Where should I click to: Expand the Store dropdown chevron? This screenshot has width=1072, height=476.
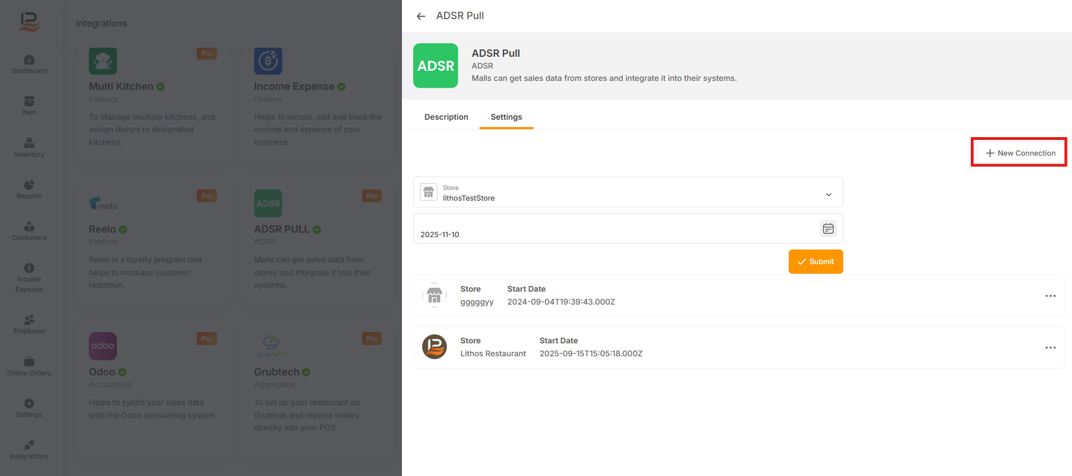click(828, 194)
